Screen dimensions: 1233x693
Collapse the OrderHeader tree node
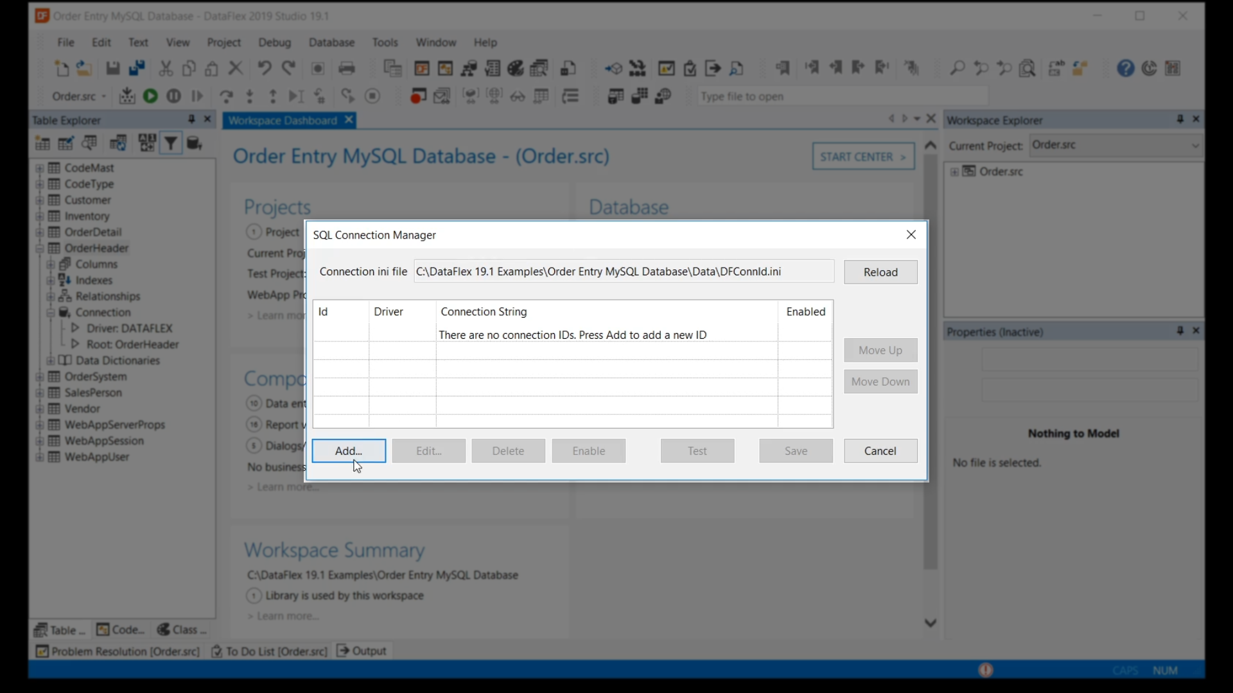pos(40,248)
